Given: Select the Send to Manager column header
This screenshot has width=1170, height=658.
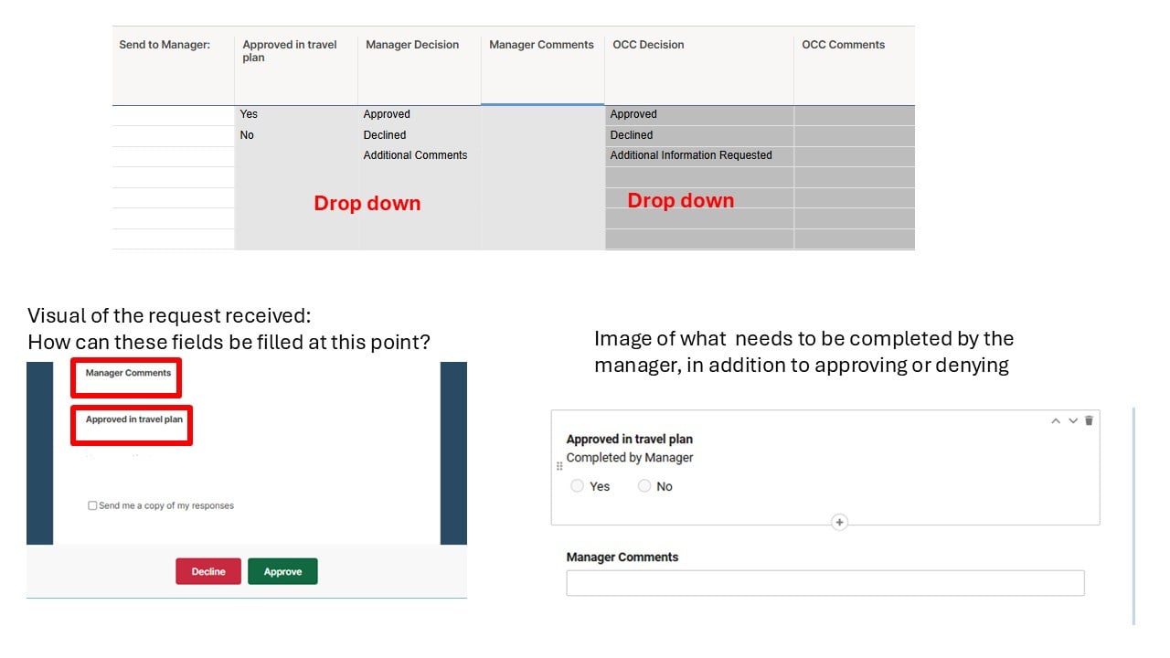Looking at the screenshot, I should [x=174, y=66].
